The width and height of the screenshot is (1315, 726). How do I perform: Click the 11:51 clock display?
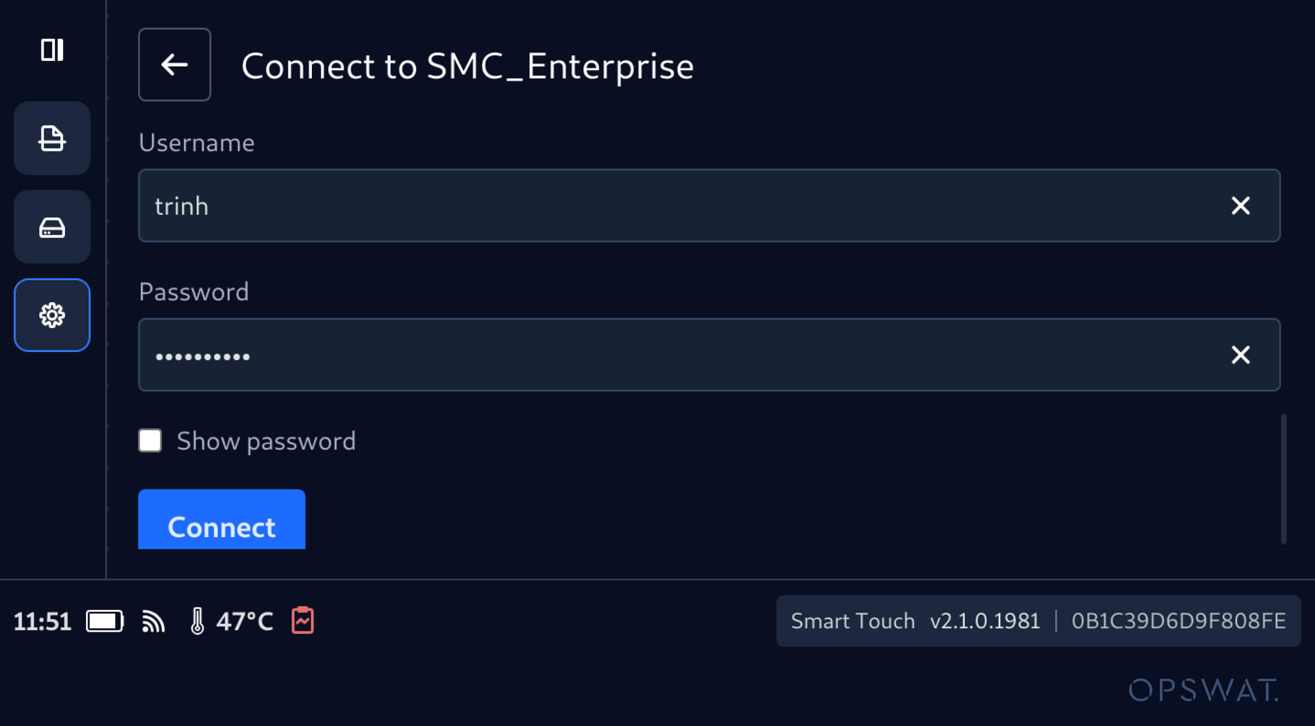(x=42, y=622)
